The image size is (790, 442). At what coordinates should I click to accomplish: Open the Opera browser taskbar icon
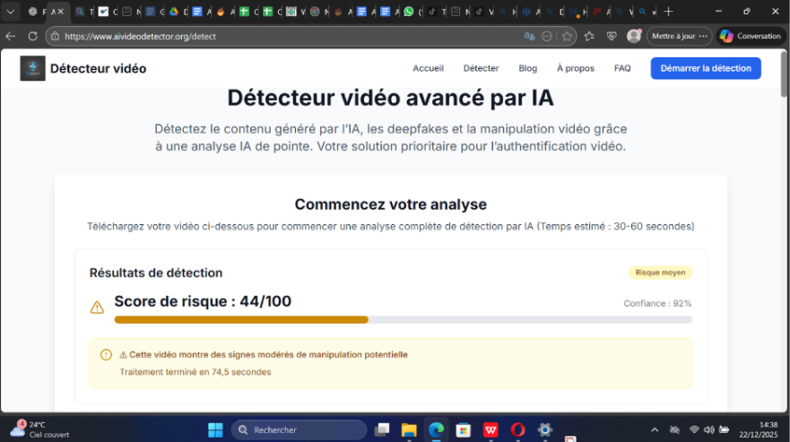pyautogui.click(x=517, y=429)
